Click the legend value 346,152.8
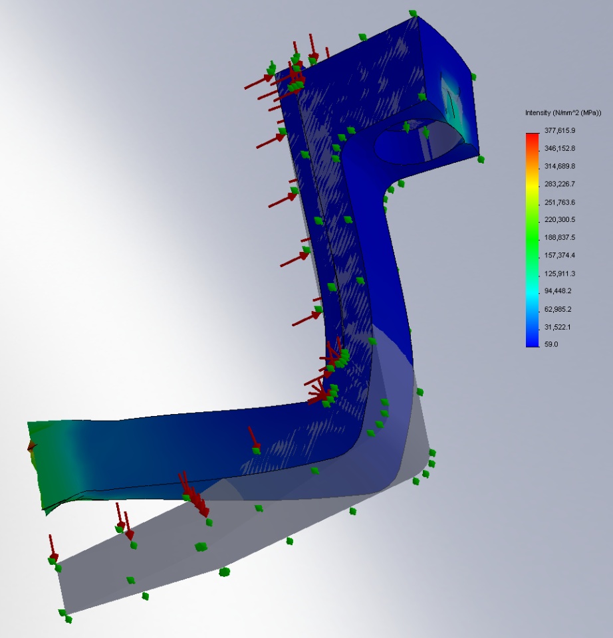613x638 pixels. pos(560,148)
